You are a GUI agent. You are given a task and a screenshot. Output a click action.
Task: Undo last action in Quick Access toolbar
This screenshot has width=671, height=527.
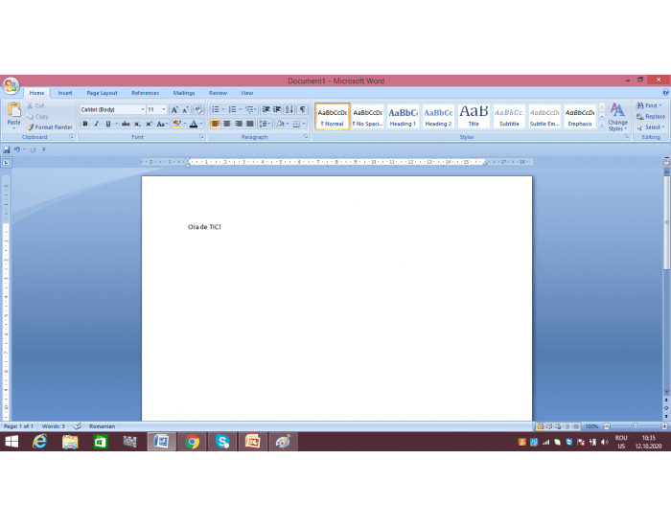tap(16, 149)
